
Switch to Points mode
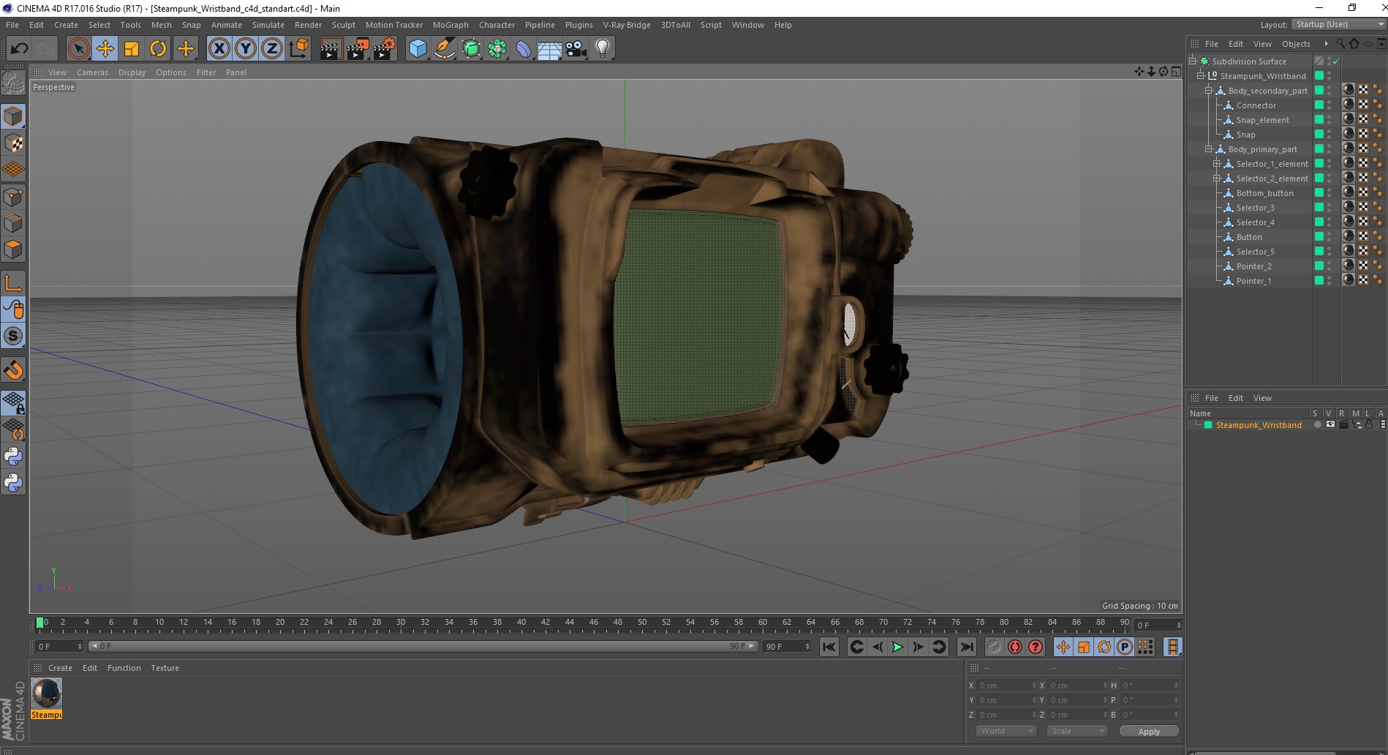13,197
